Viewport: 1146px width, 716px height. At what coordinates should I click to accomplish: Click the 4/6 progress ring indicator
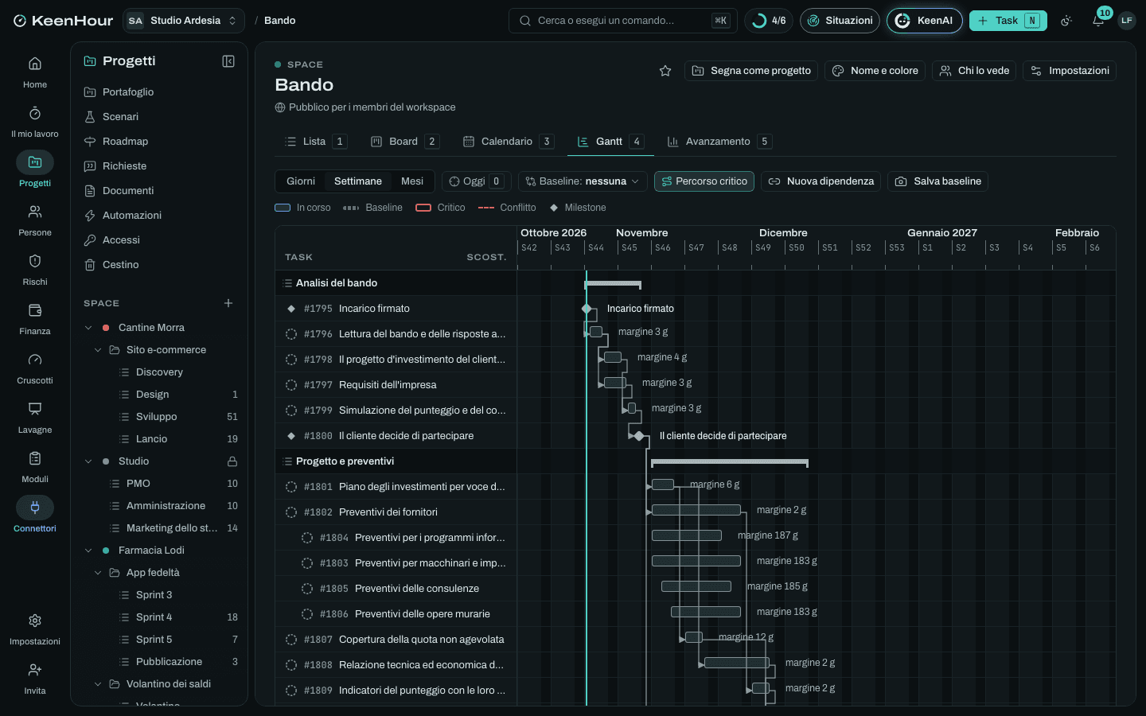click(769, 21)
